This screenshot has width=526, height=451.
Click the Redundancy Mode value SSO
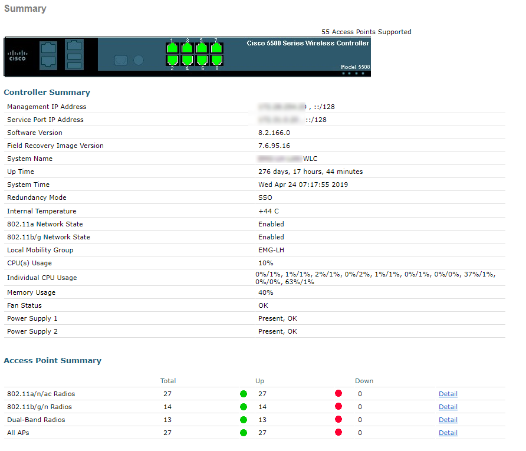point(265,198)
